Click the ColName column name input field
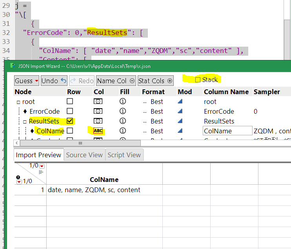The width and height of the screenshot is (291, 249). point(227,131)
